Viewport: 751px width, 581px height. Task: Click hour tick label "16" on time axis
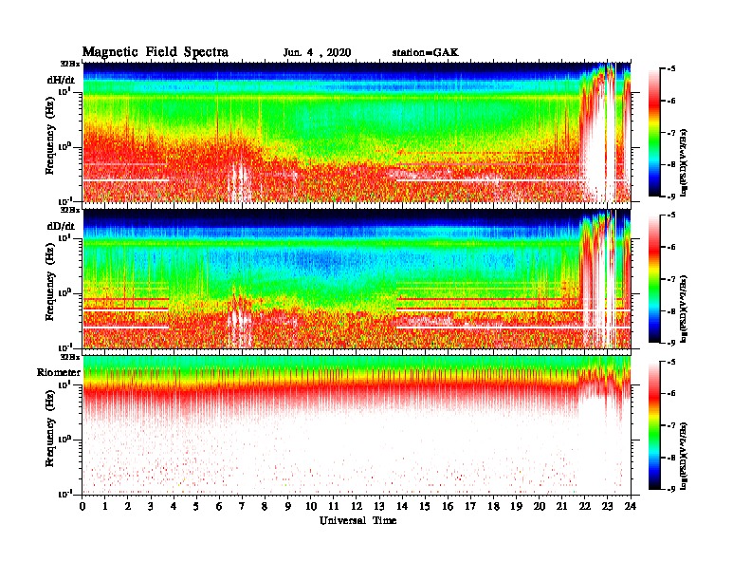pos(449,506)
